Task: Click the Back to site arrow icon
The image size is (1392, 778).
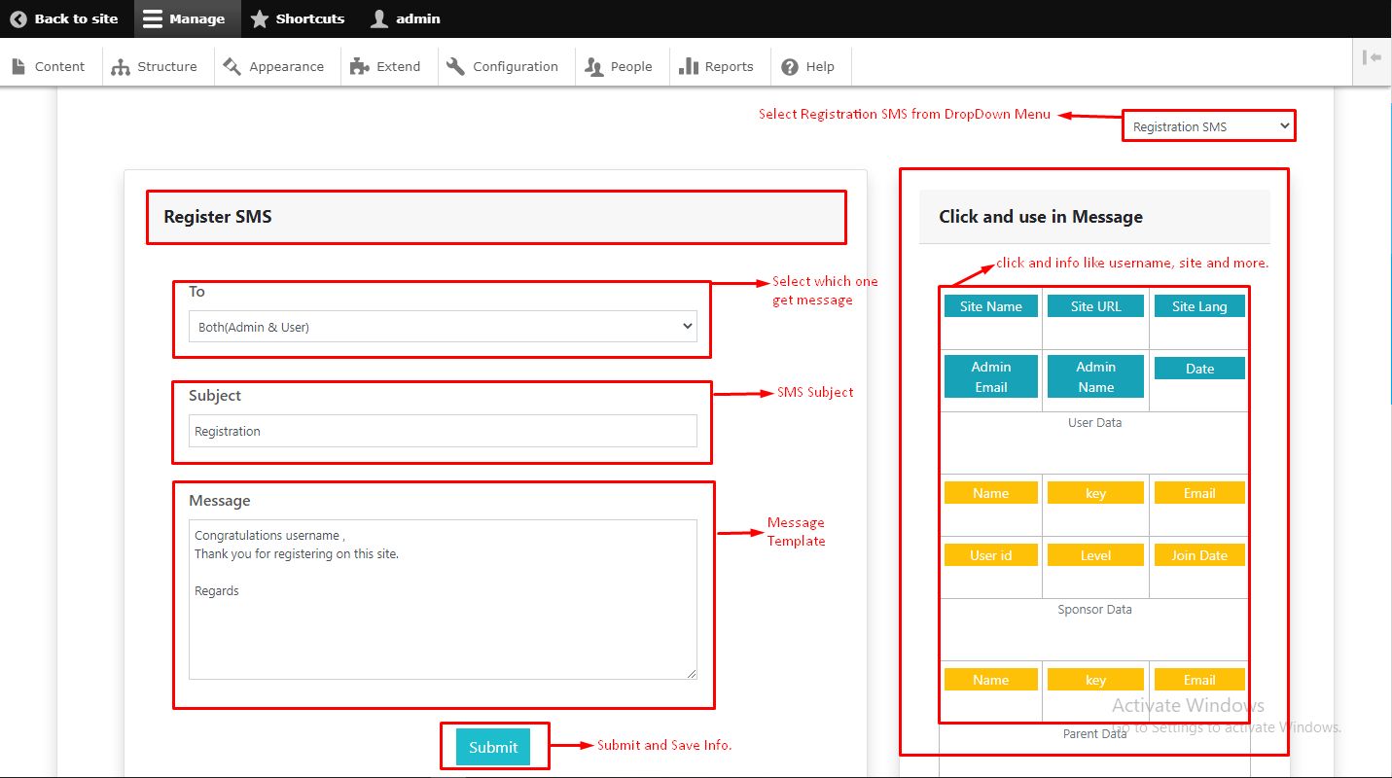Action: [x=18, y=18]
